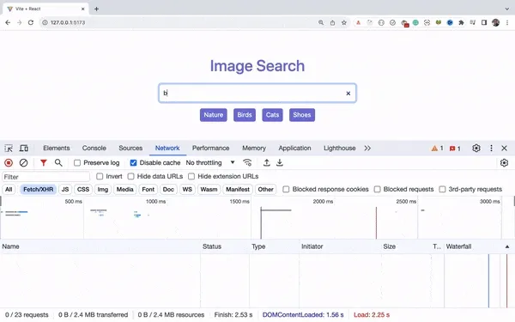
Task: Select the WS request type filter
Action: pyautogui.click(x=187, y=190)
